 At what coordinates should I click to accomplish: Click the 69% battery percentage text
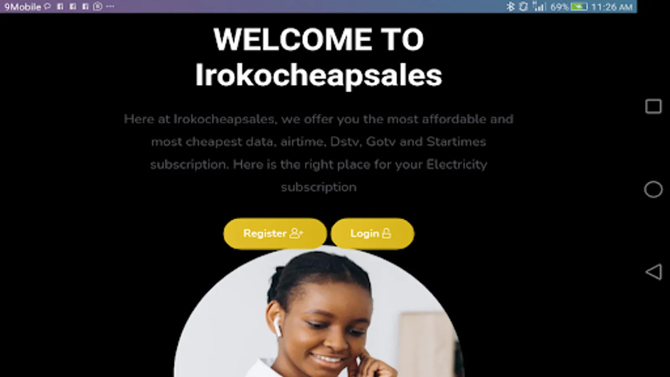coord(559,7)
